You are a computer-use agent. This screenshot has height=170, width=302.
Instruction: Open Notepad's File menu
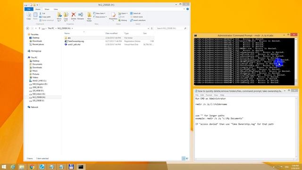coord(197,95)
